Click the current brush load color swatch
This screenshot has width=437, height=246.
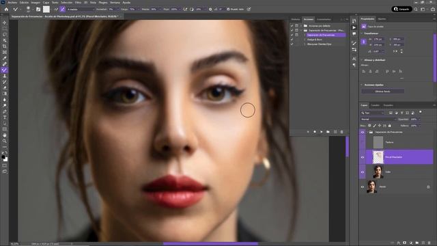pyautogui.click(x=46, y=9)
